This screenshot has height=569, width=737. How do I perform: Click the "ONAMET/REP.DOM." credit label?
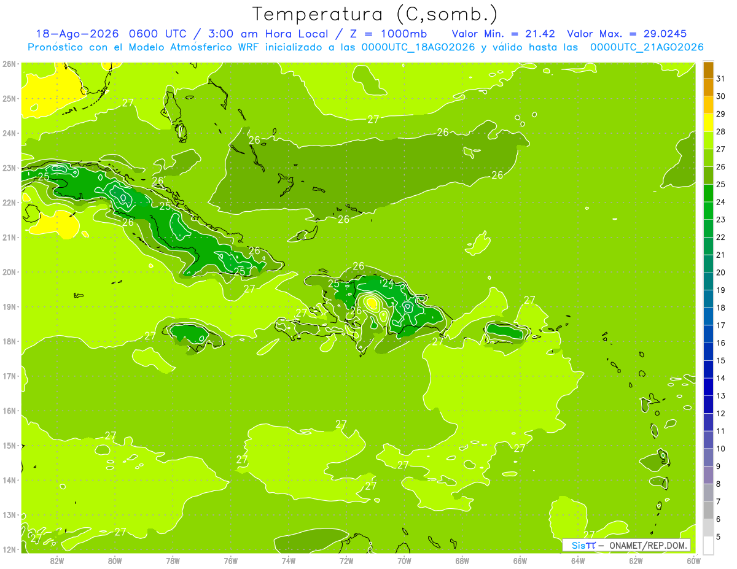647,545
